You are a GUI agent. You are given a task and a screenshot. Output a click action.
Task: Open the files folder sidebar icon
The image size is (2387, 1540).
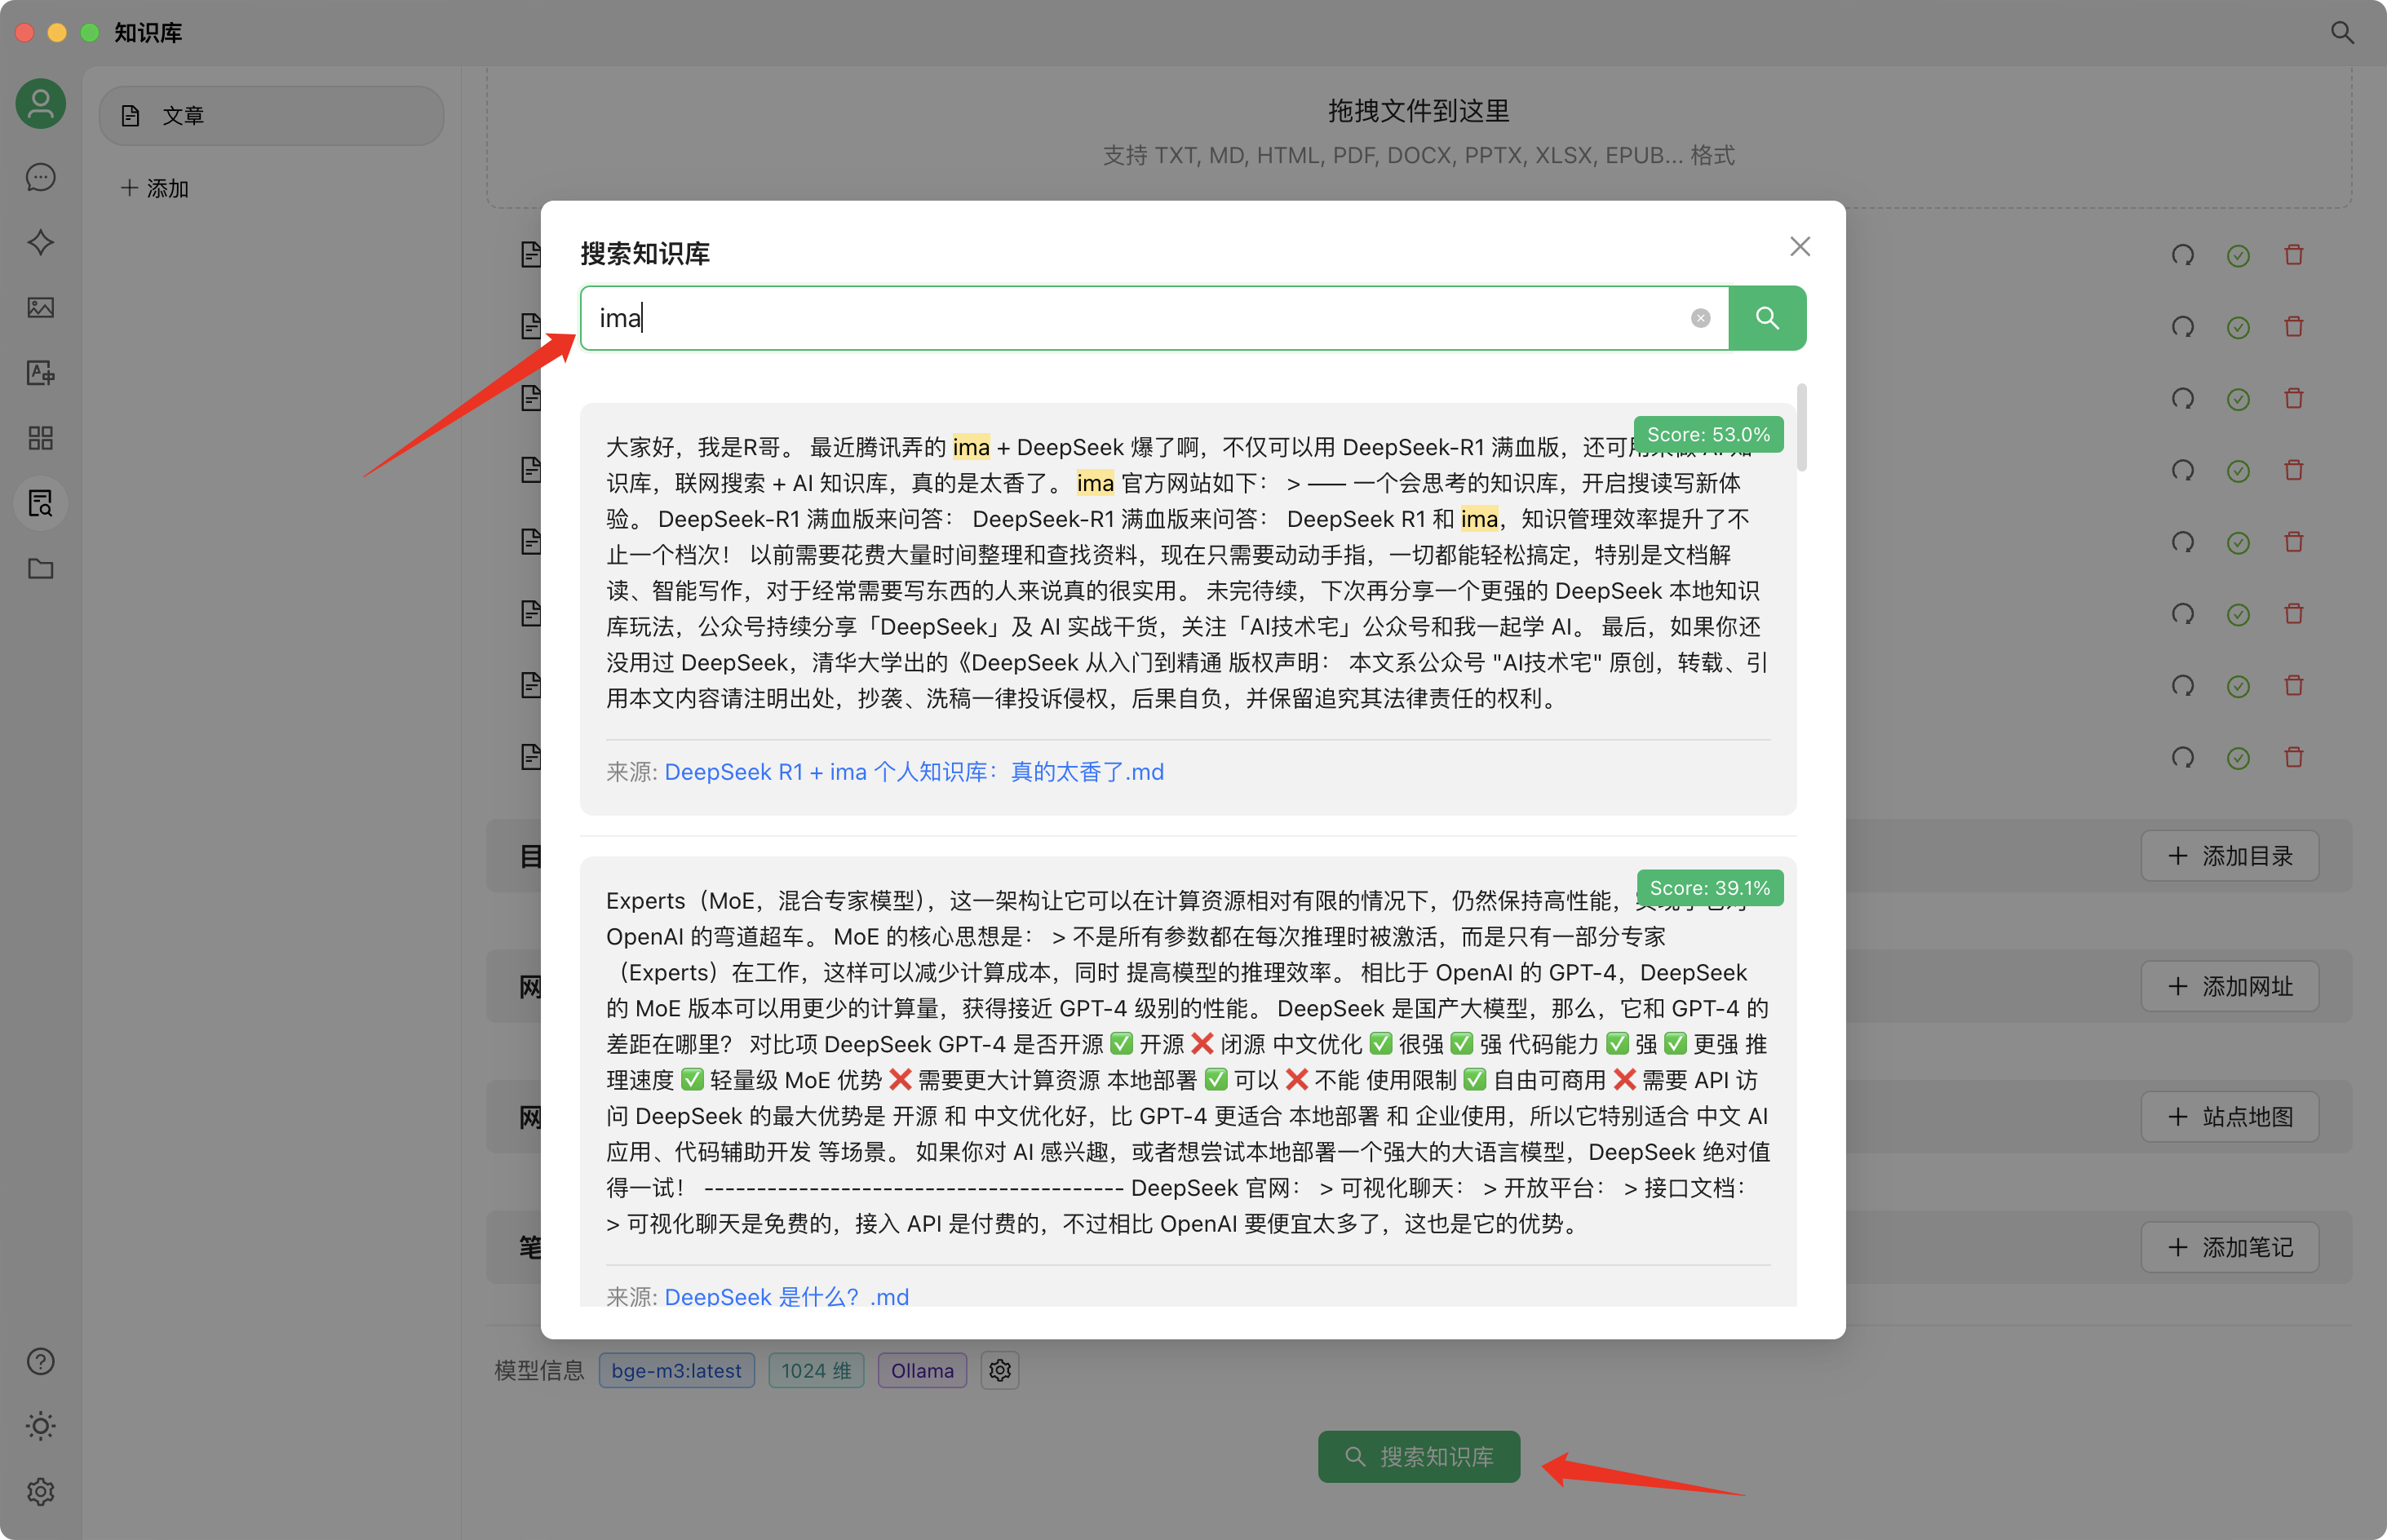pyautogui.click(x=40, y=568)
